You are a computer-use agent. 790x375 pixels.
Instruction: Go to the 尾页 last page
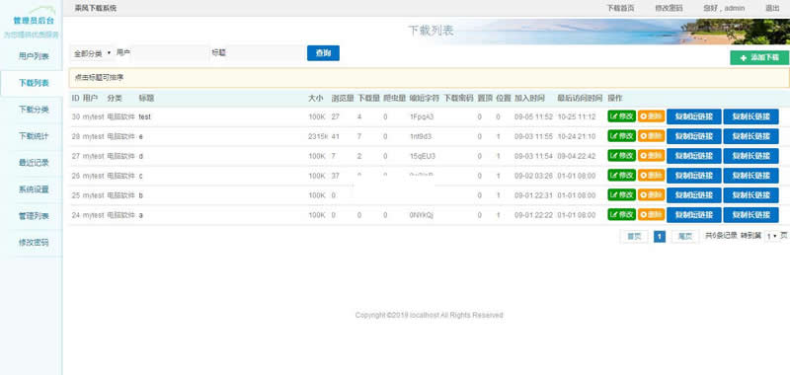684,236
